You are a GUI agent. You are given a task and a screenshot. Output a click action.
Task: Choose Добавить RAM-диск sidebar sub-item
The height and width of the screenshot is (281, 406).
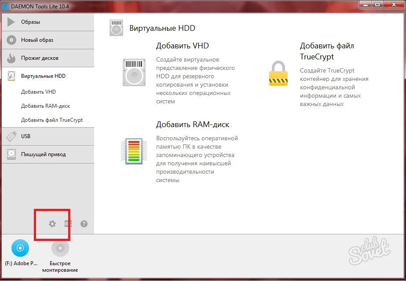(46, 106)
